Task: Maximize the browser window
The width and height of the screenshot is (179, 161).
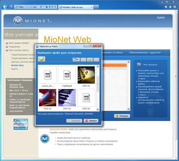Action: coord(167,2)
